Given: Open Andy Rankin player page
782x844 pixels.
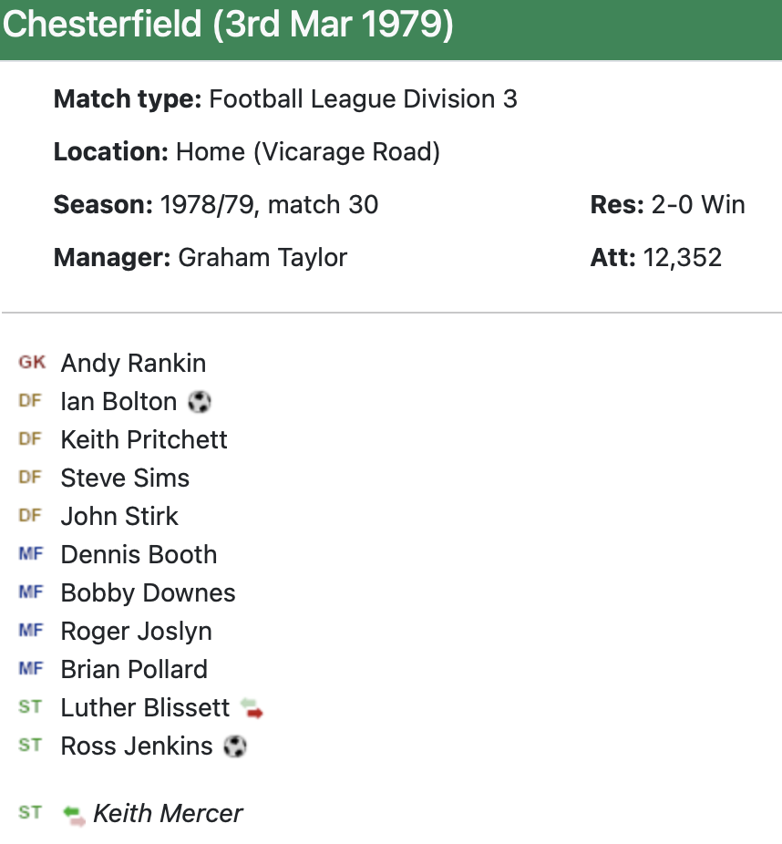Looking at the screenshot, I should [x=133, y=364].
